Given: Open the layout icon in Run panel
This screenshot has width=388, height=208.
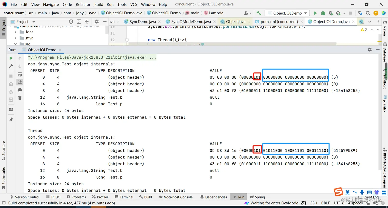Looking at the screenshot, I should 11,110.
